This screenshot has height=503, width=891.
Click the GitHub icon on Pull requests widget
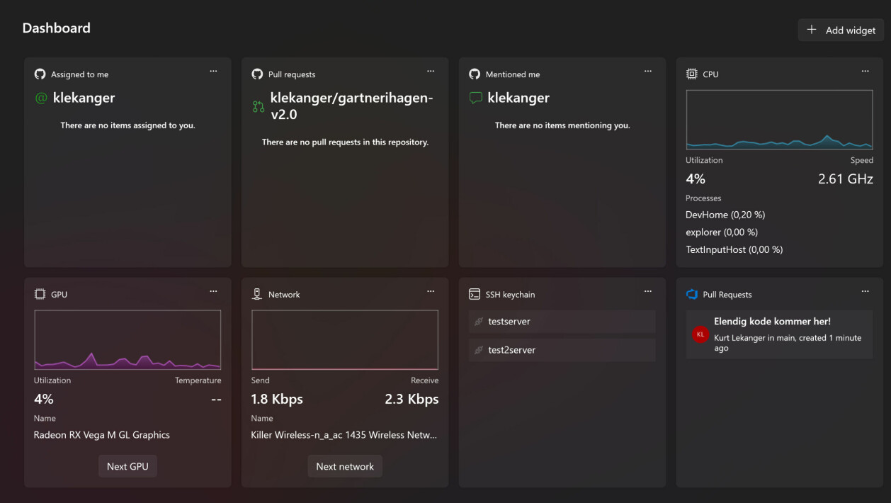point(257,74)
